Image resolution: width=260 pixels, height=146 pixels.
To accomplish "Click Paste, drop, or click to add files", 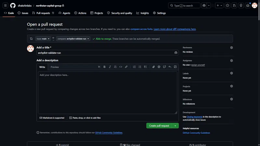I will click(85, 118).
